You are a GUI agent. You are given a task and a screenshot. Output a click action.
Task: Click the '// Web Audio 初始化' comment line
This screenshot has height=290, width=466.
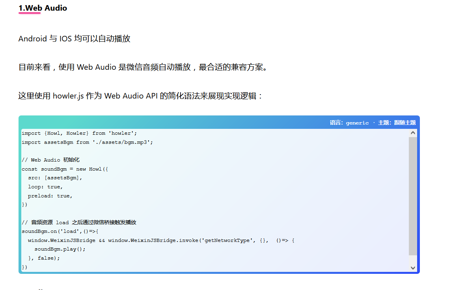click(50, 160)
